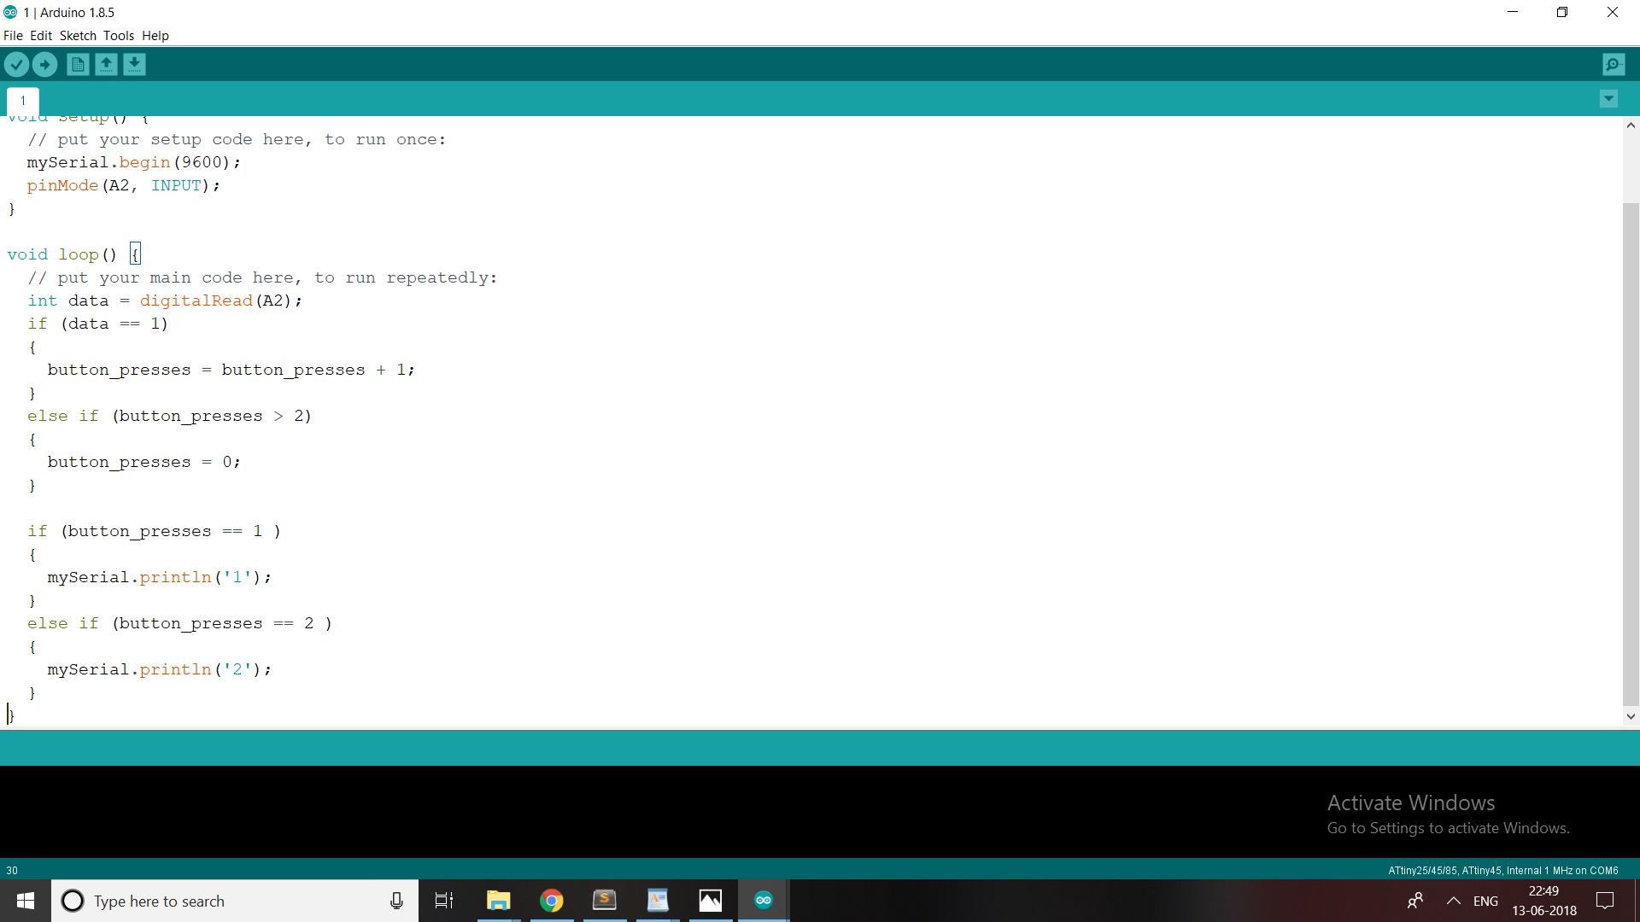Click else if (button_presses == 2 ) line
1640x922 pixels.
pyautogui.click(x=179, y=623)
